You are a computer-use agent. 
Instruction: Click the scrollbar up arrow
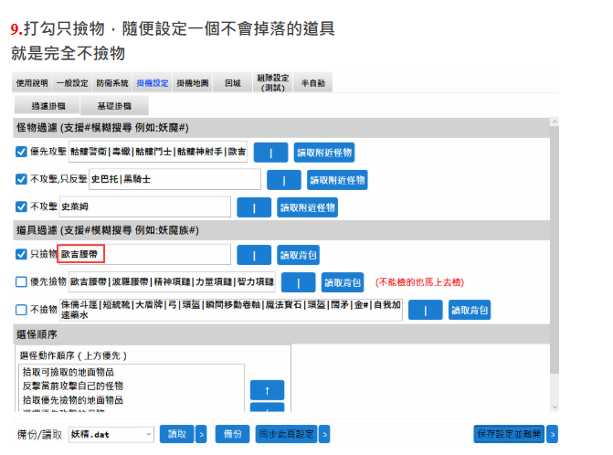coord(555,122)
